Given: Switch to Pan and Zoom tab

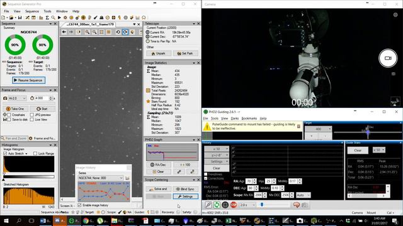Looking at the screenshot, I should click(x=14, y=138).
